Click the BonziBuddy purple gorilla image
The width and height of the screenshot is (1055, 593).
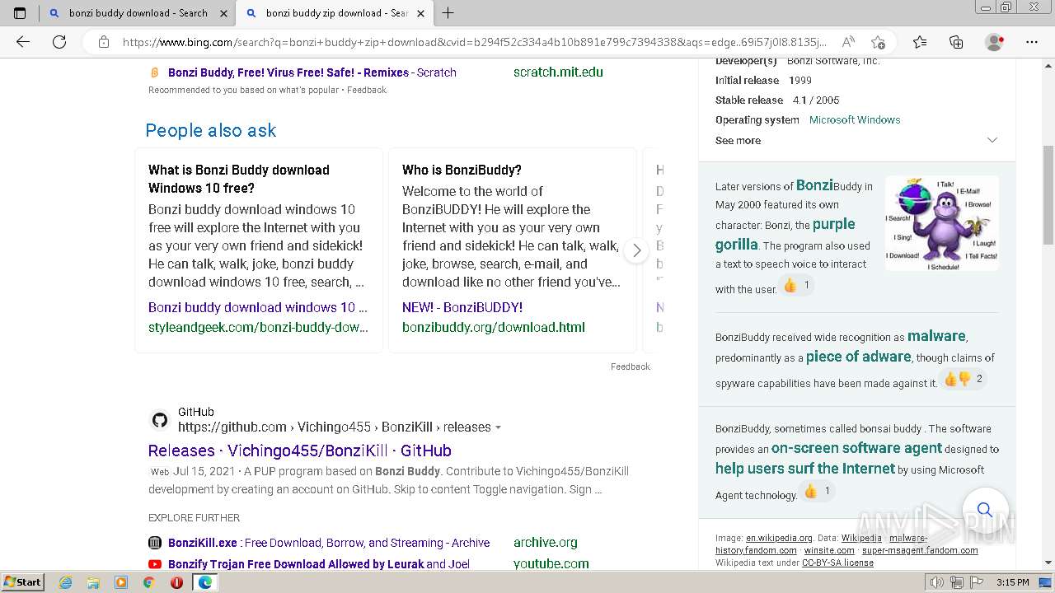pyautogui.click(x=942, y=223)
